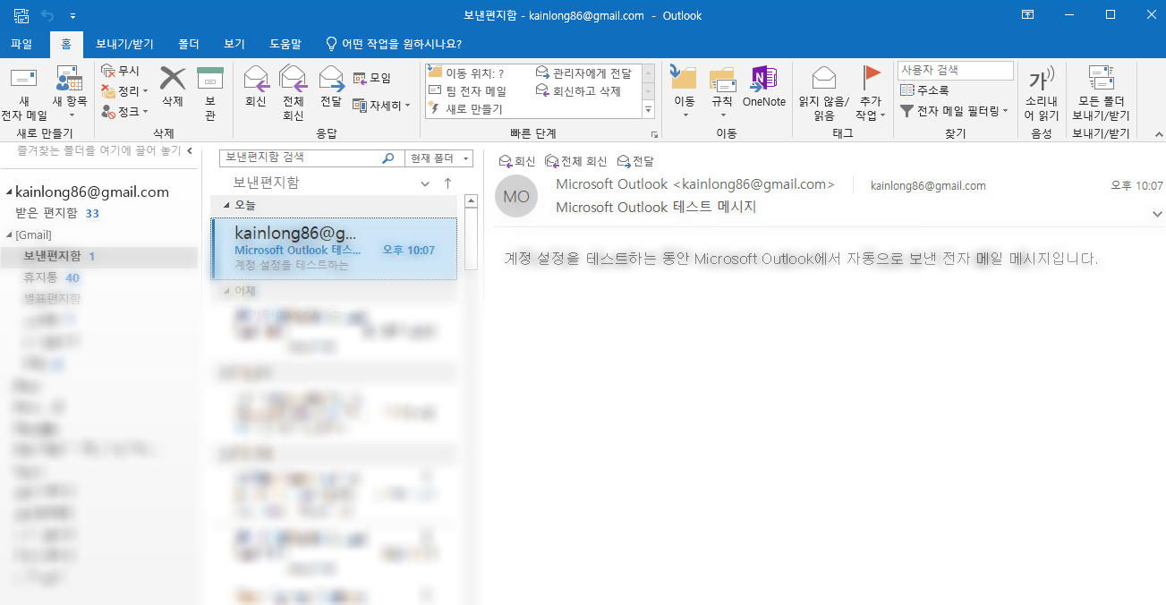Open the 정크 junk dropdown
The image size is (1166, 605).
(125, 112)
